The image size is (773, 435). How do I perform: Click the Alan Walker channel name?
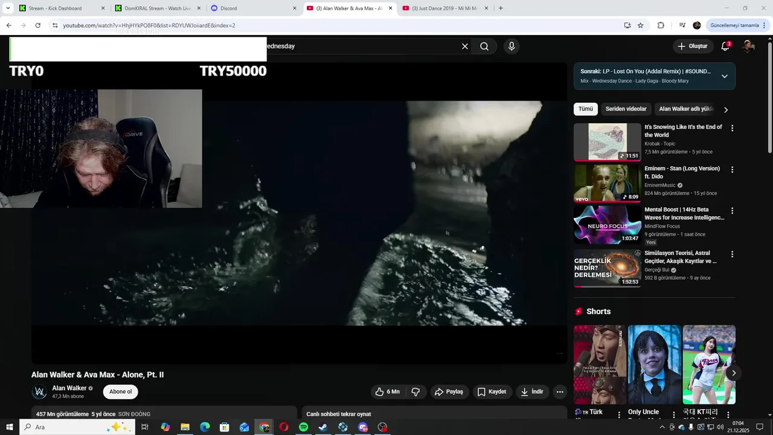[x=69, y=388]
